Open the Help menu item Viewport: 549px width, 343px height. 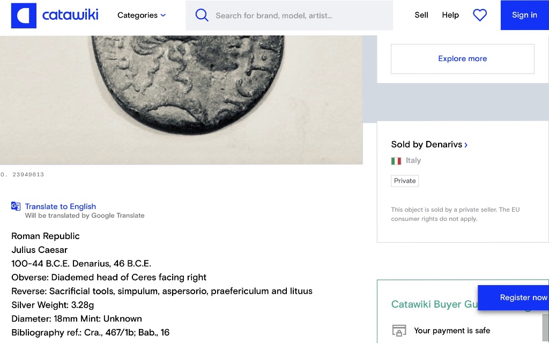point(450,15)
